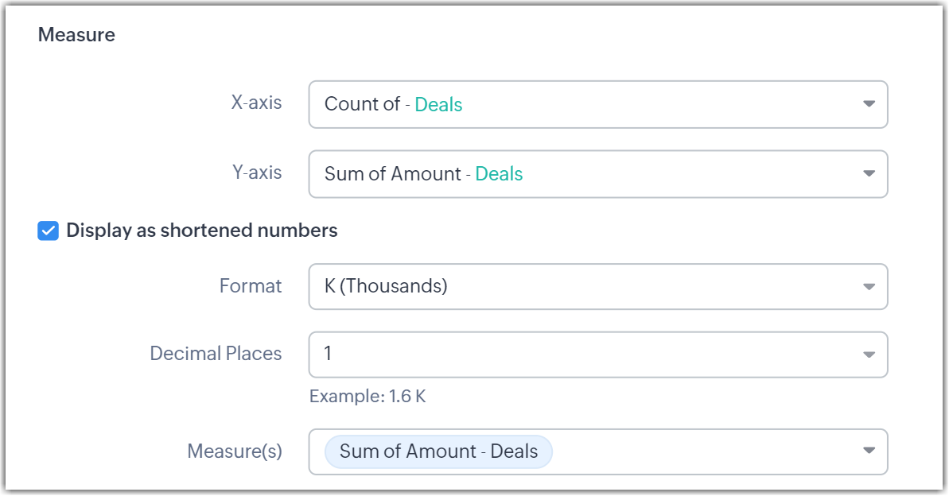This screenshot has width=949, height=496.
Task: Click the Format field label
Action: tap(251, 286)
